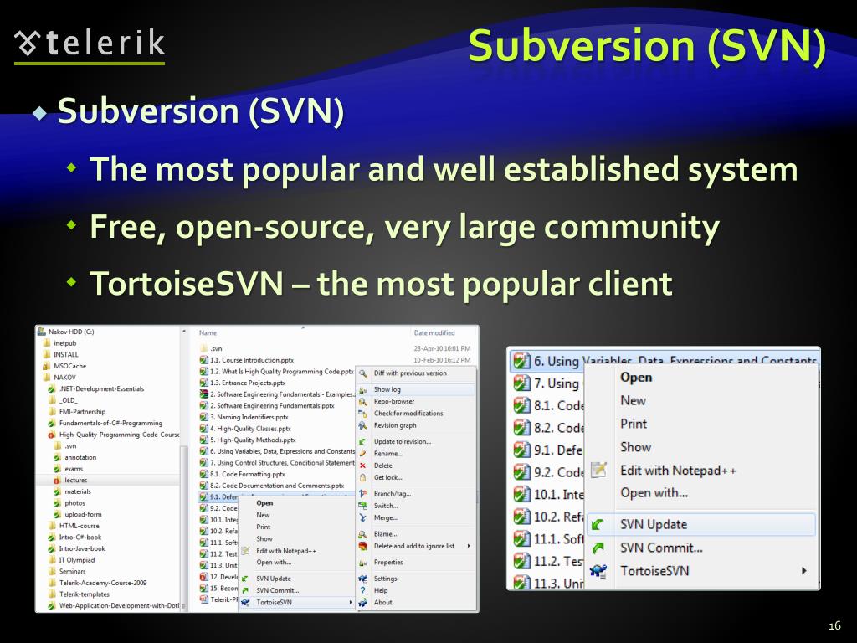The height and width of the screenshot is (643, 857).
Task: Click the Branch/tag icon
Action: coord(363,494)
